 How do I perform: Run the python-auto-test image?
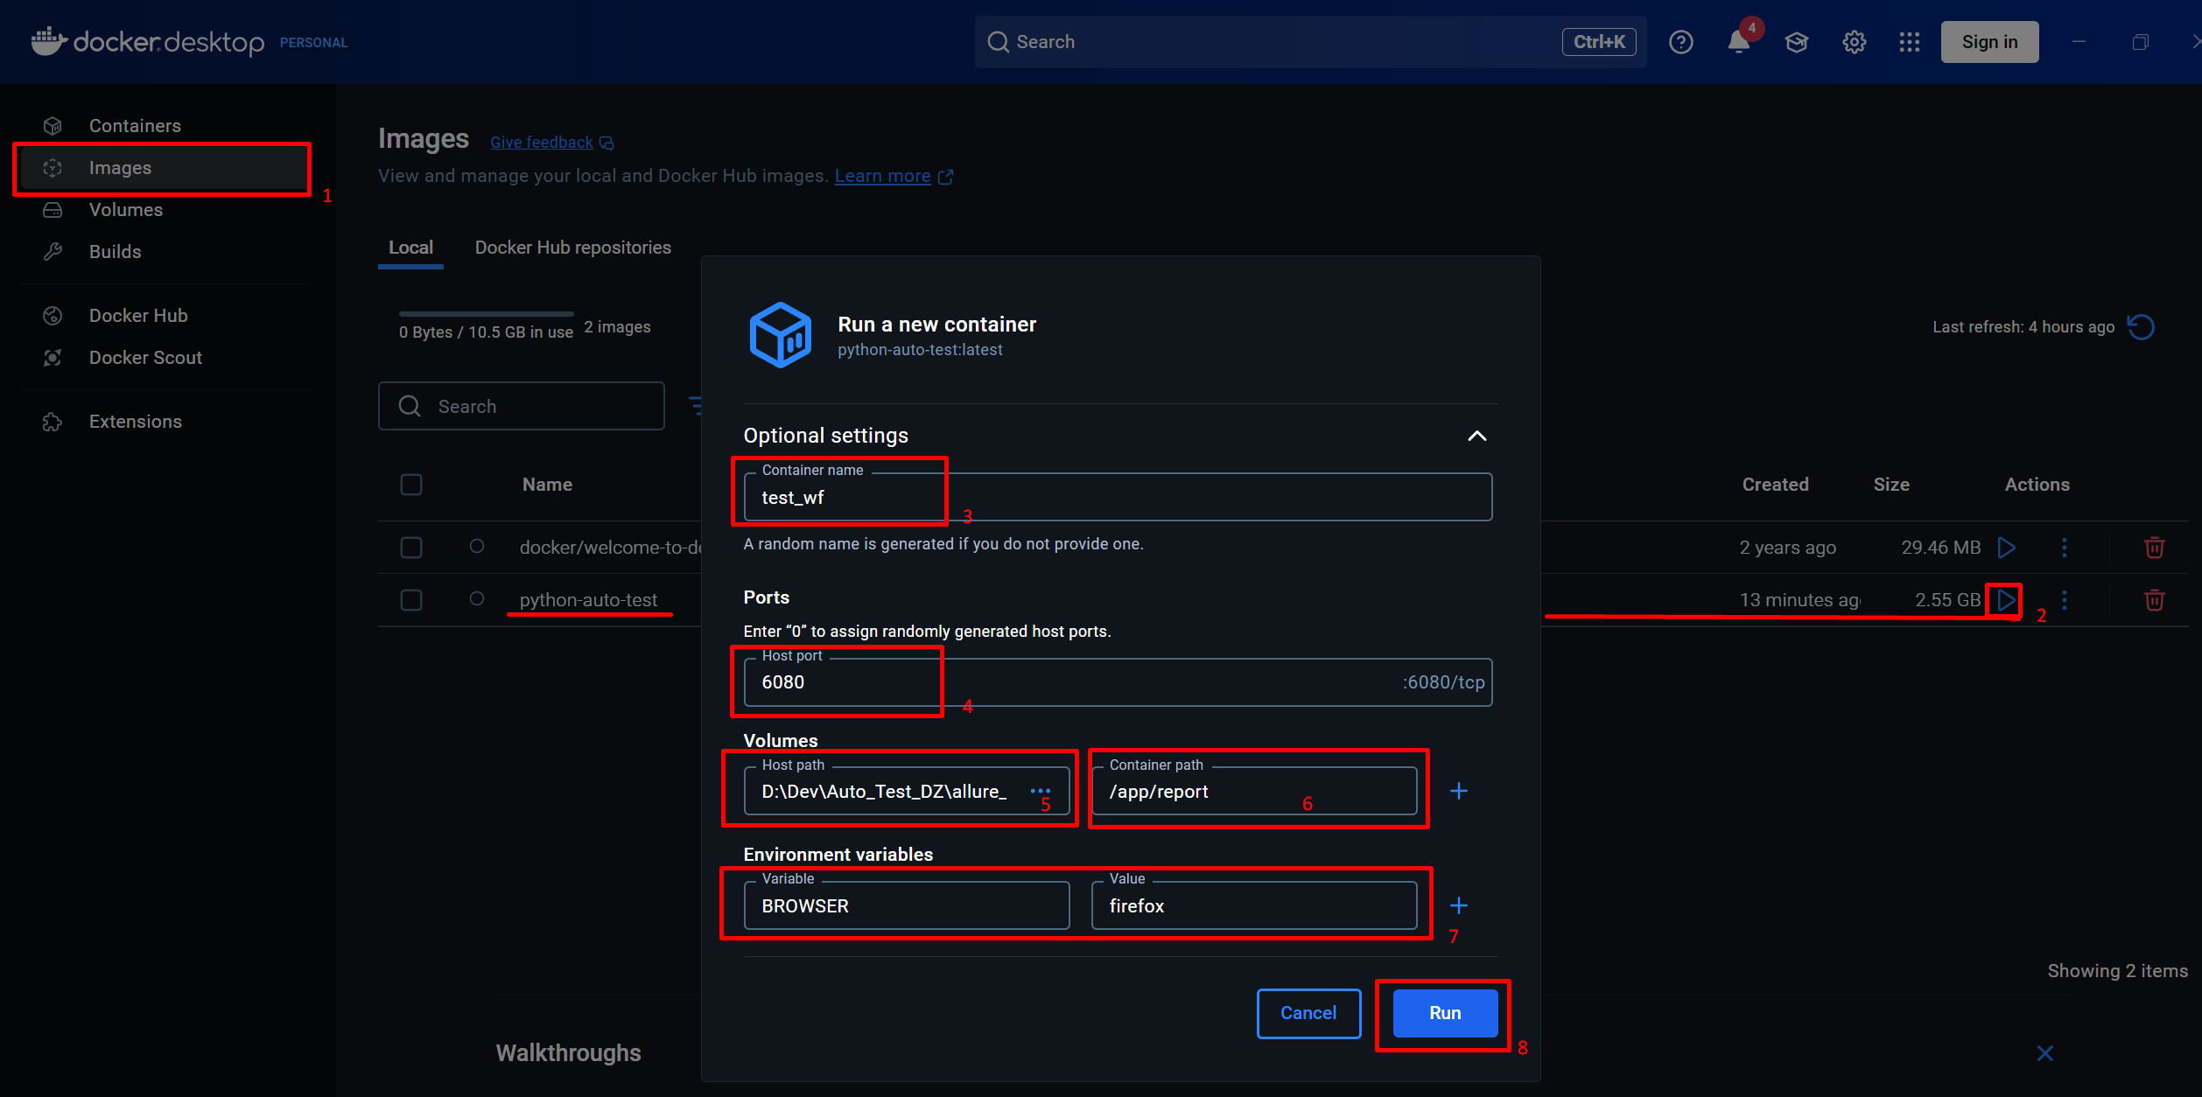2005,600
